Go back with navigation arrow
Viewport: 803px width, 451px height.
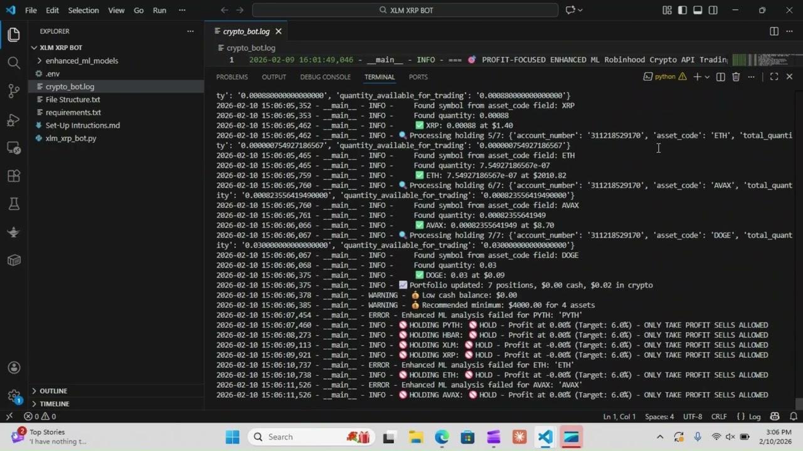[225, 10]
